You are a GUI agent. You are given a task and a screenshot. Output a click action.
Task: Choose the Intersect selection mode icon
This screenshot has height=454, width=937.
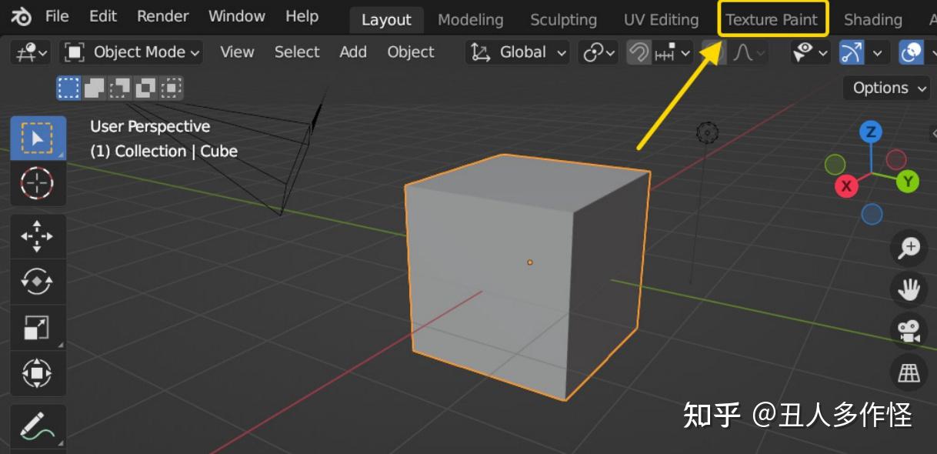pos(171,88)
